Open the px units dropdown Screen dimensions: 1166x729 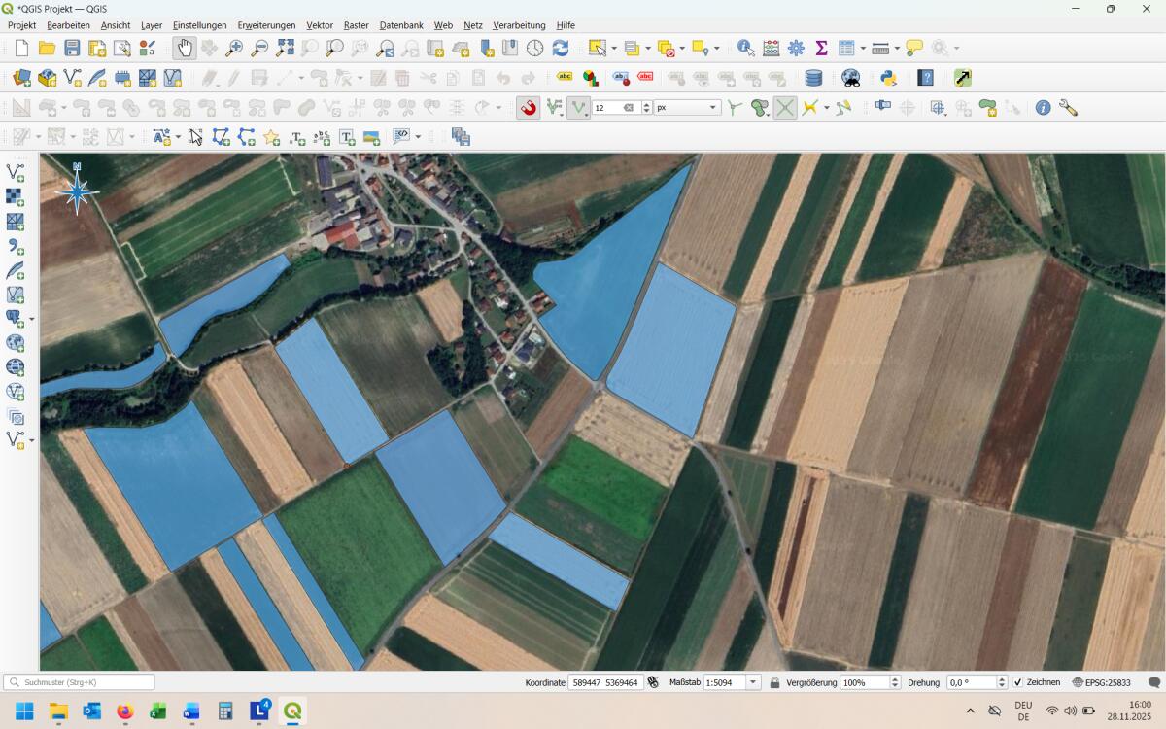point(713,107)
